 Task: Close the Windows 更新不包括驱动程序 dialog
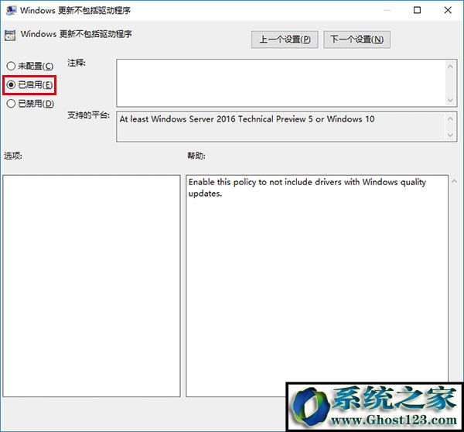[448, 10]
